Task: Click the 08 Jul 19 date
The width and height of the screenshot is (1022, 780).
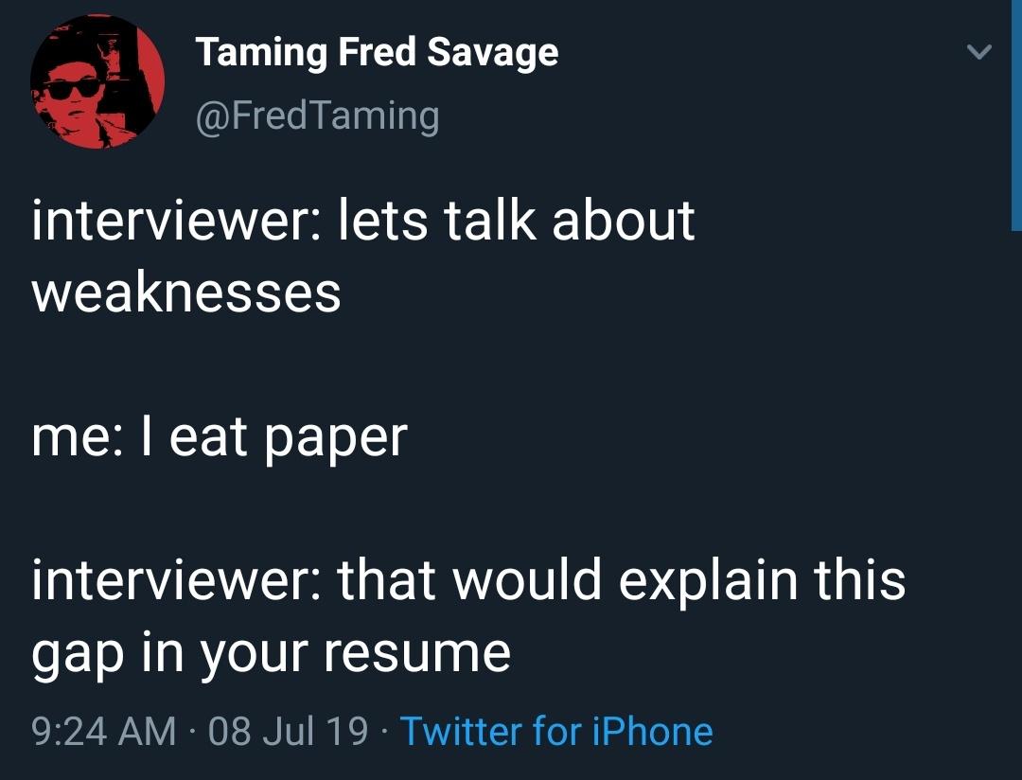Action: click(x=288, y=732)
